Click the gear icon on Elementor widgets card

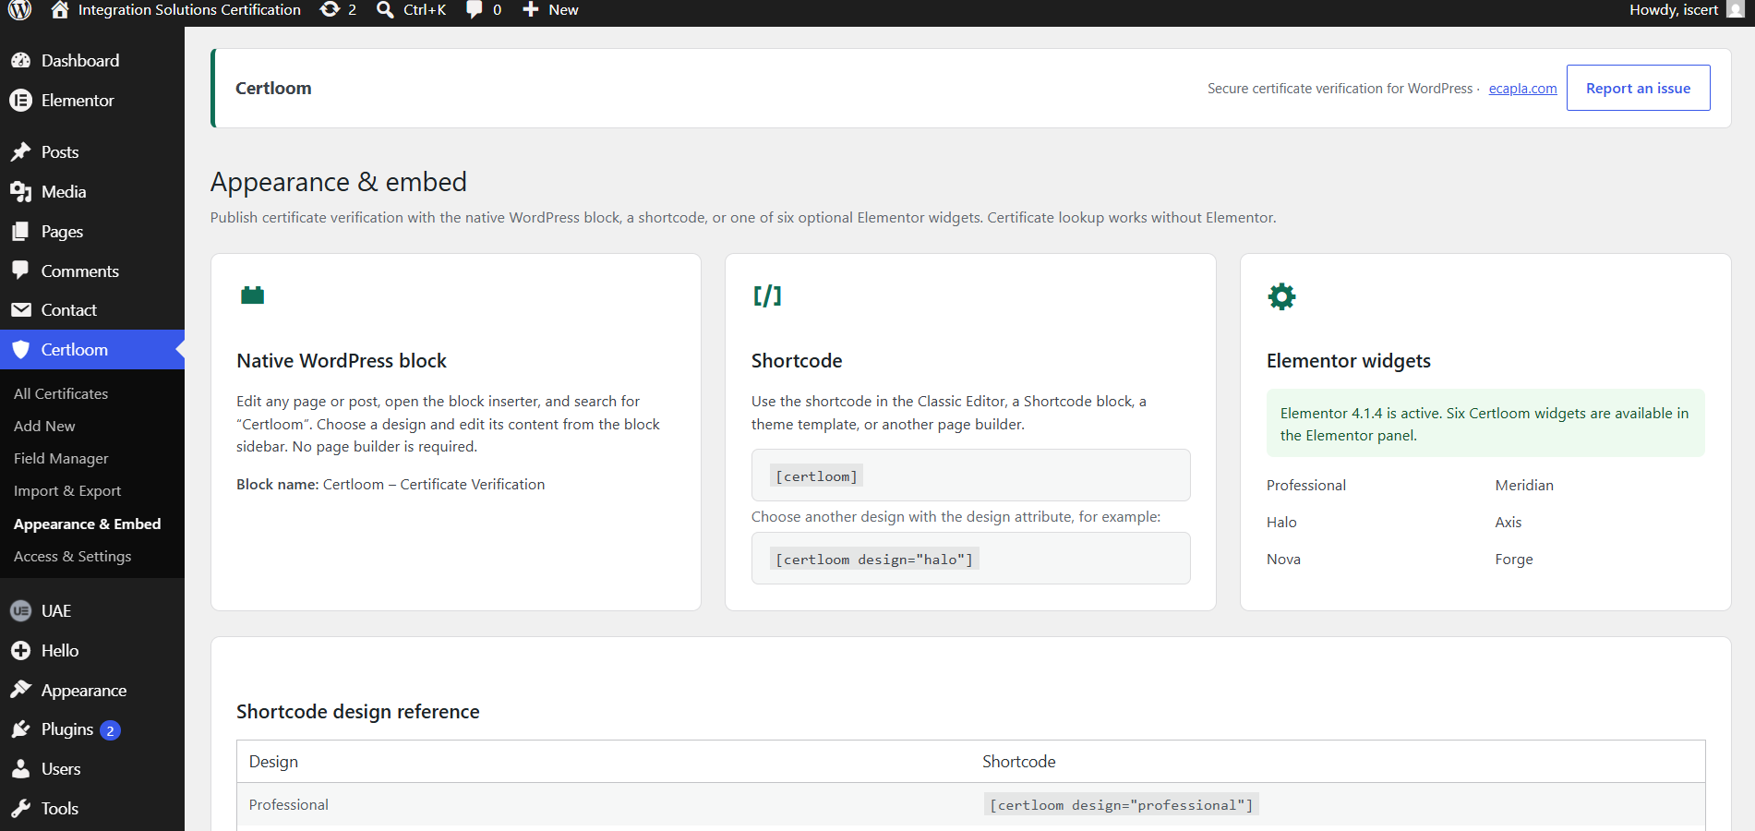tap(1281, 296)
